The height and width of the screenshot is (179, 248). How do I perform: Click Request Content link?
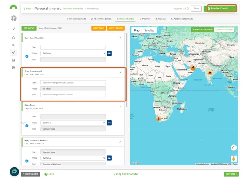[126, 174]
